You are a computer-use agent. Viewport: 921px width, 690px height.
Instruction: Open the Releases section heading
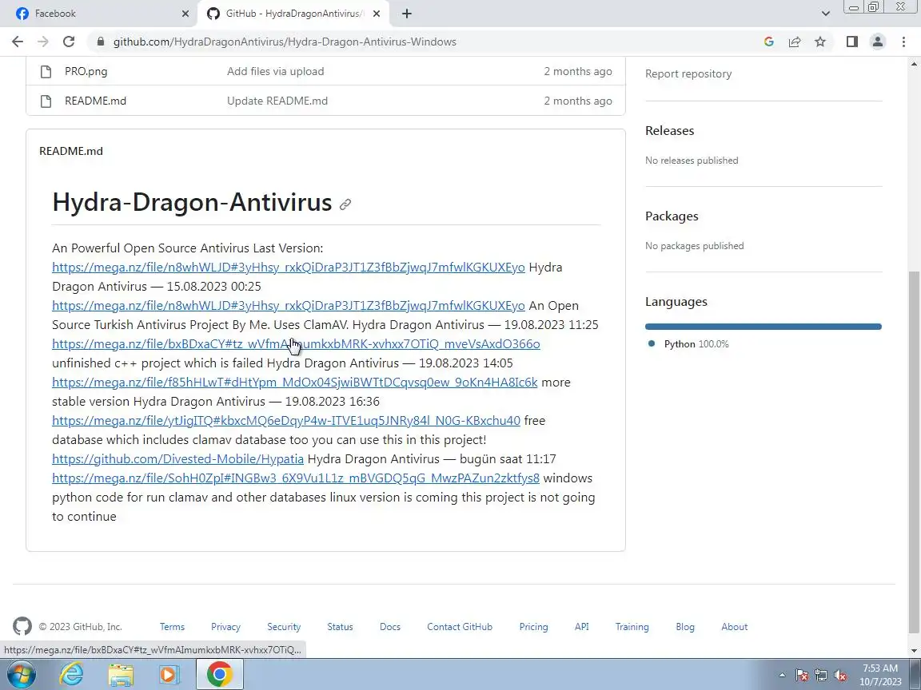tap(670, 131)
